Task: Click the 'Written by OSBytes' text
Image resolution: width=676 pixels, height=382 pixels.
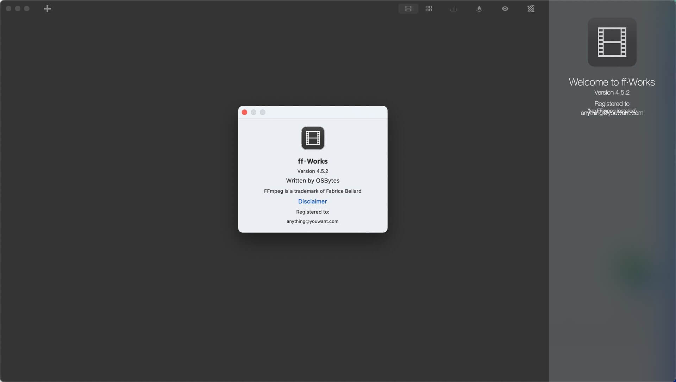Action: tap(313, 181)
